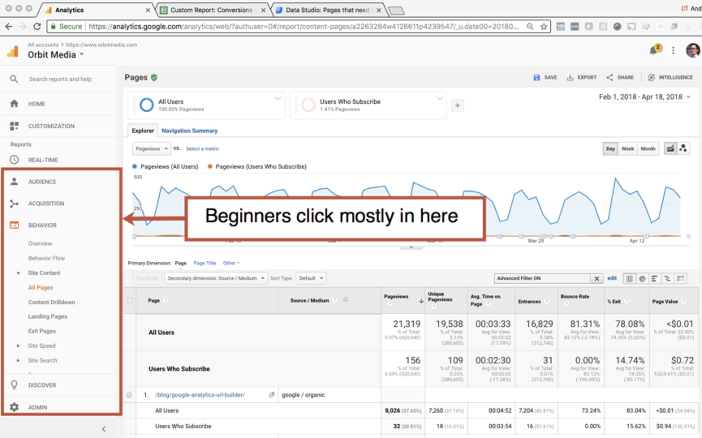Check the row 1 google-analytics-url-builder checkbox
The width and height of the screenshot is (702, 438).
point(129,395)
